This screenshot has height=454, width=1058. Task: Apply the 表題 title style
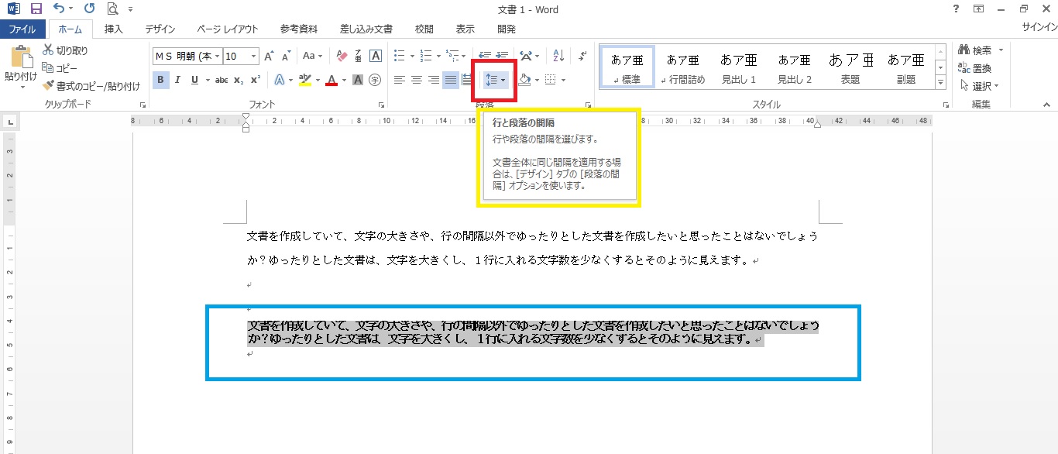tap(850, 67)
